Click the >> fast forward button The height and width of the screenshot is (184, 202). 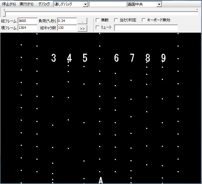point(82,29)
